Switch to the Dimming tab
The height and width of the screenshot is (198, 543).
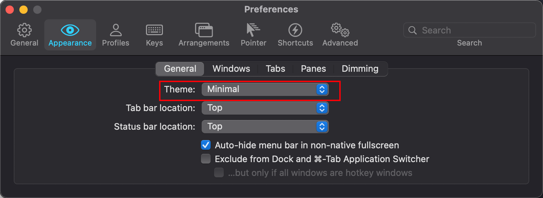pos(360,69)
